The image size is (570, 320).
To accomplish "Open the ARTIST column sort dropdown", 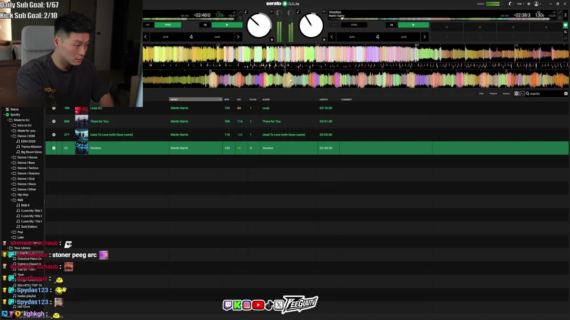I will pos(220,100).
